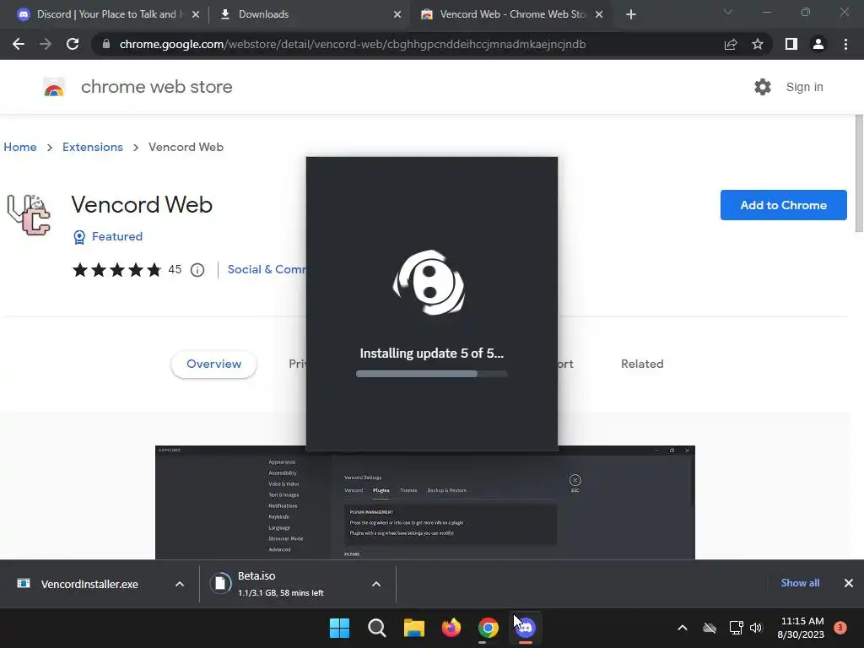The image size is (864, 648).
Task: Open Windows taskbar search
Action: coord(377,628)
